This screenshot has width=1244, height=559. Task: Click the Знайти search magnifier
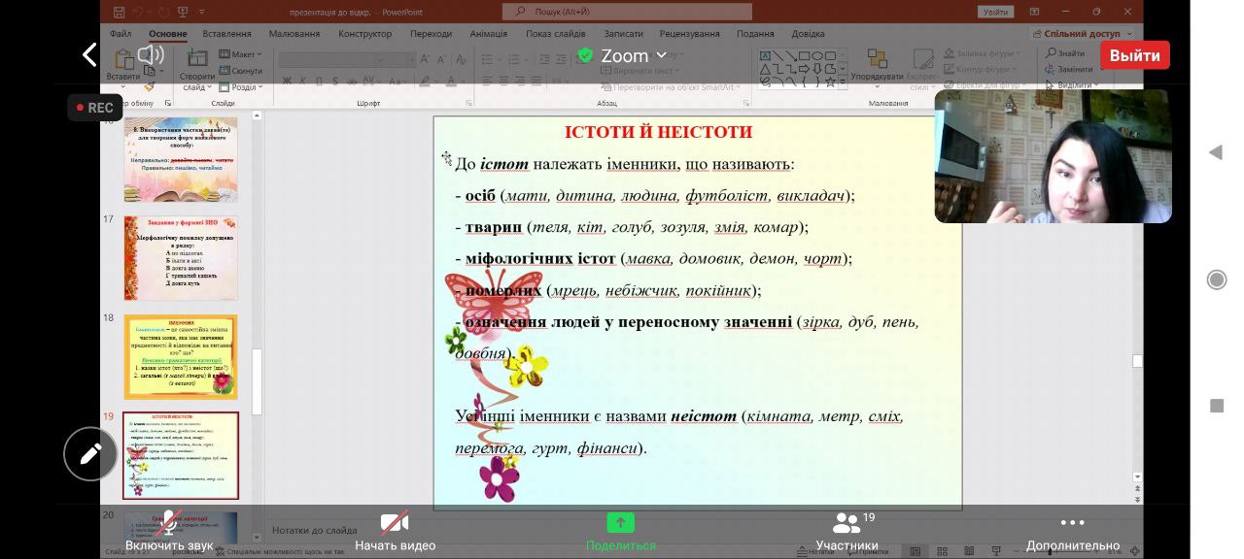(1051, 53)
